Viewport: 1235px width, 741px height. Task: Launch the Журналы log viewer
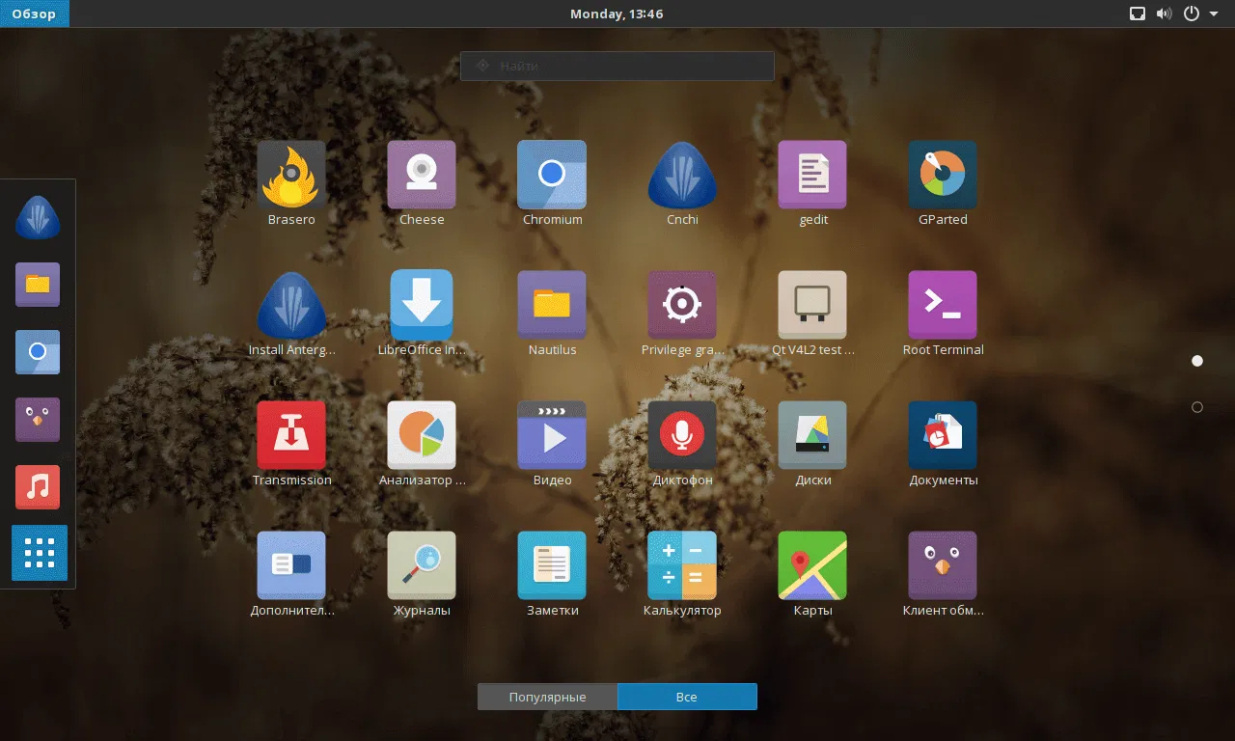point(422,565)
